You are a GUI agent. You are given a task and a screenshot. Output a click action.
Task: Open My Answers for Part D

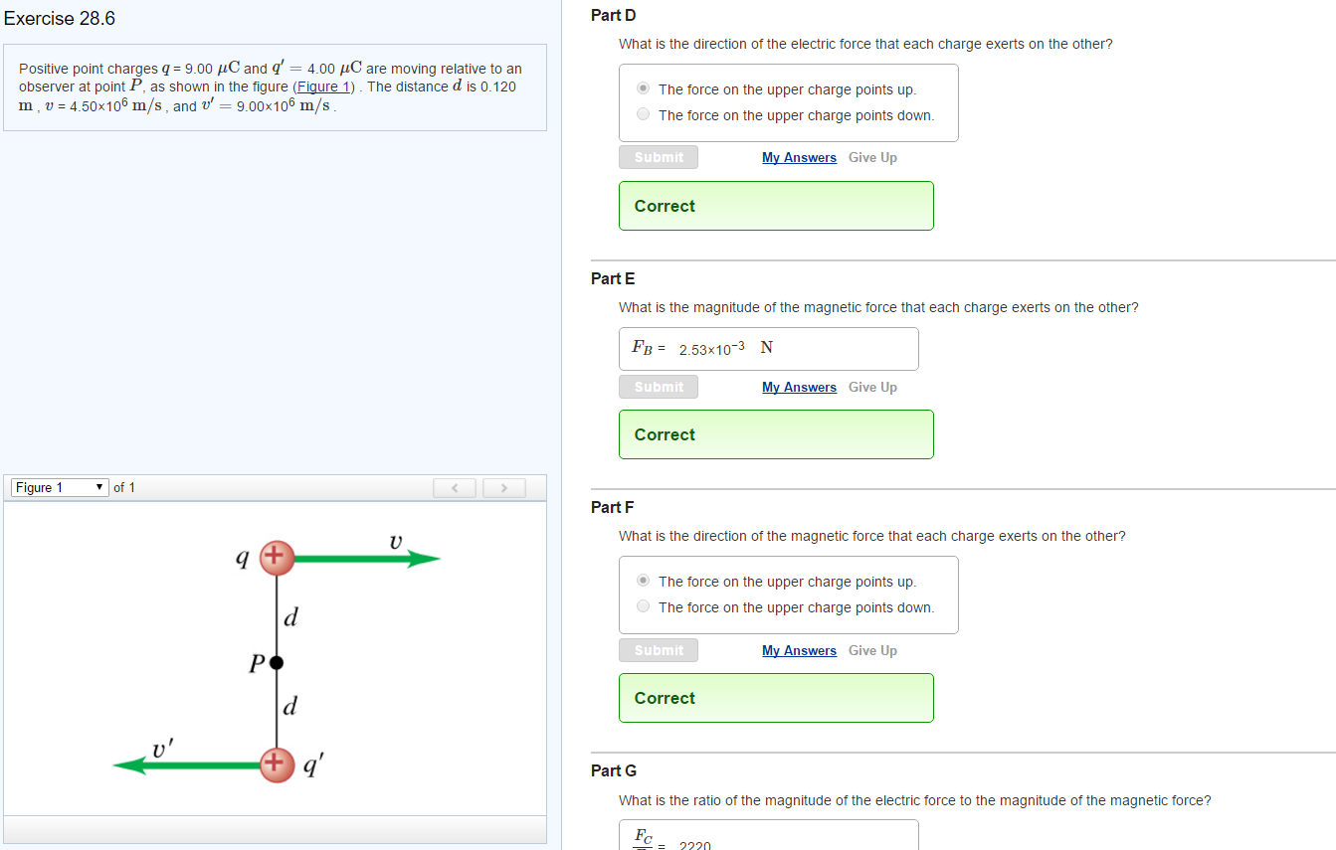click(x=799, y=157)
